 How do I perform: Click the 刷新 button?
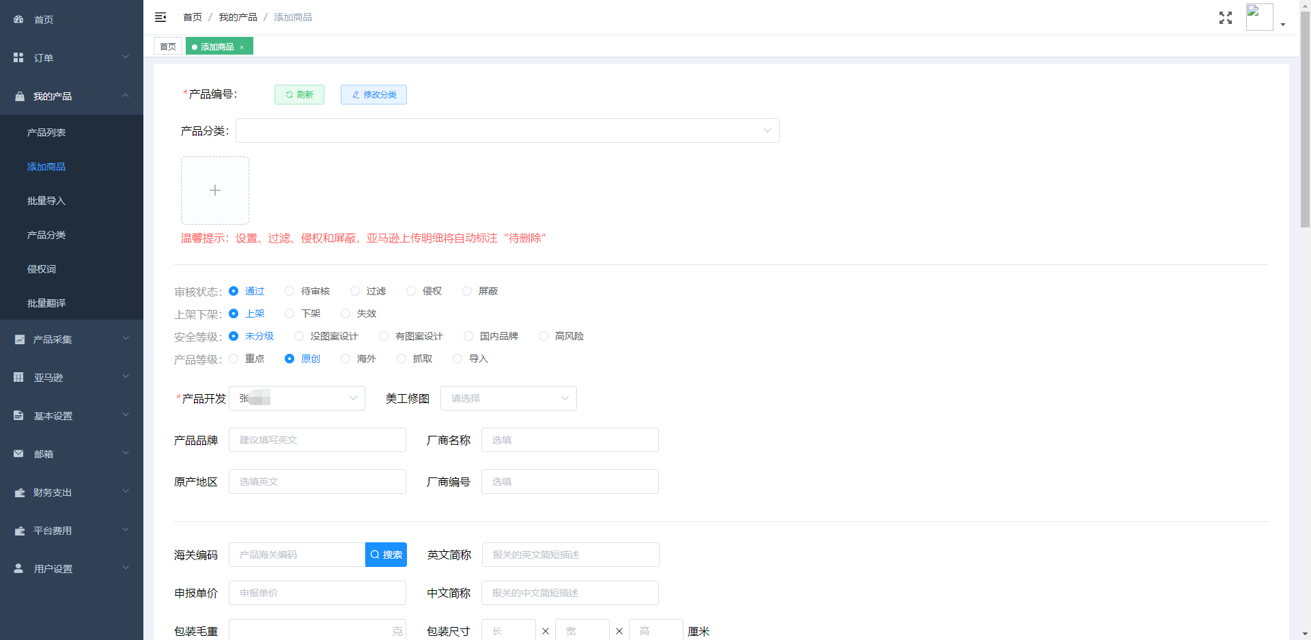[299, 95]
